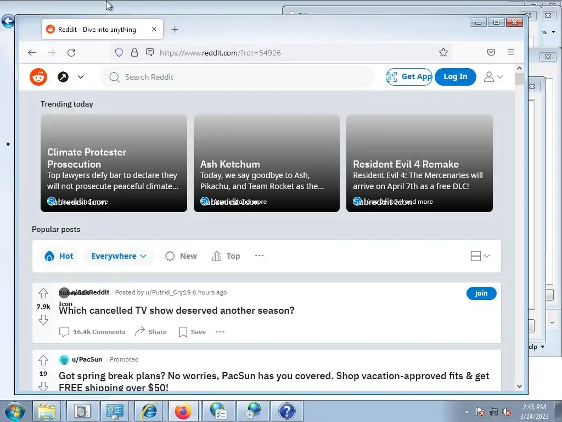Open u/Putrid_Cry19 user profile link

(168, 292)
